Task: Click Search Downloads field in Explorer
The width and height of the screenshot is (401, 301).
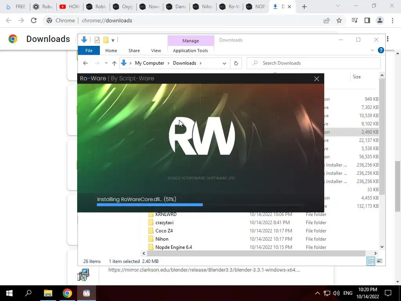Action: [314, 63]
